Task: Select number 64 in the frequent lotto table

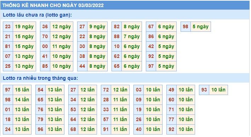Action: coord(73,119)
